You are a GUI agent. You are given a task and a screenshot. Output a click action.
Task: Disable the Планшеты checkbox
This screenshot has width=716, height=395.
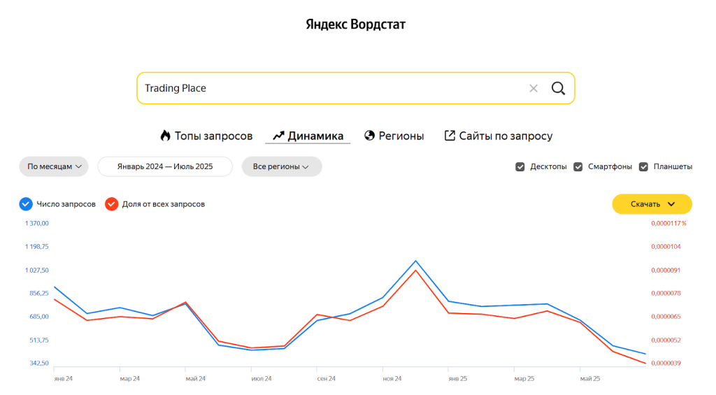click(643, 166)
